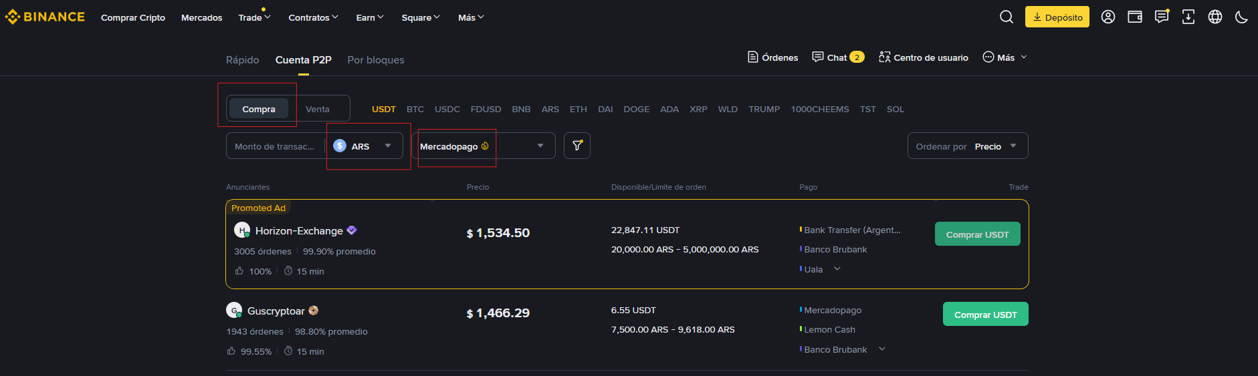Image resolution: width=1258 pixels, height=376 pixels.
Task: Select the Compra toggle
Action: [x=259, y=109]
